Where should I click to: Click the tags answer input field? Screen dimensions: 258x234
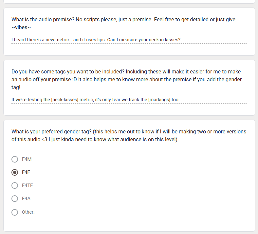129,100
